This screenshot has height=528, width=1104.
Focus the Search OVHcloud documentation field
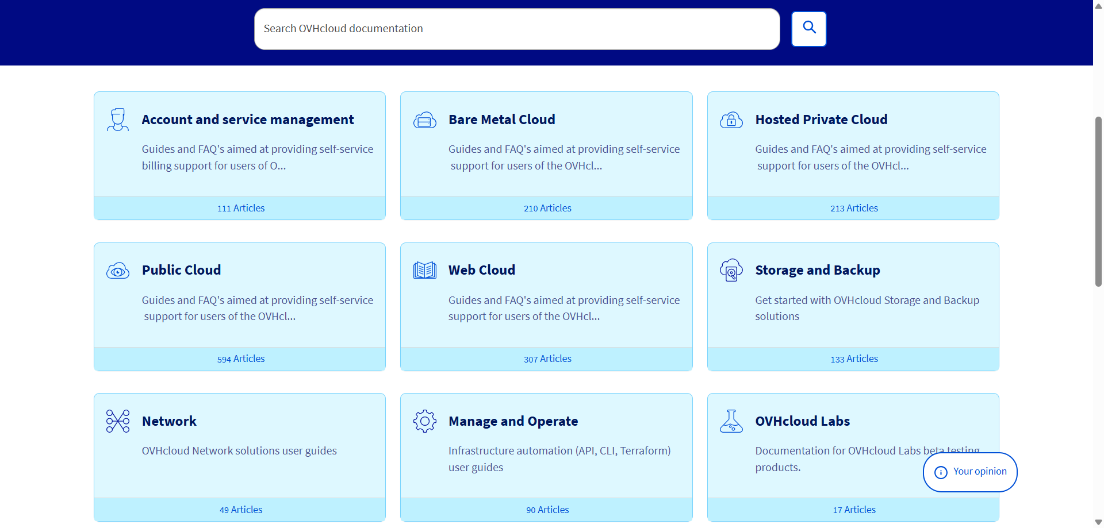[517, 29]
